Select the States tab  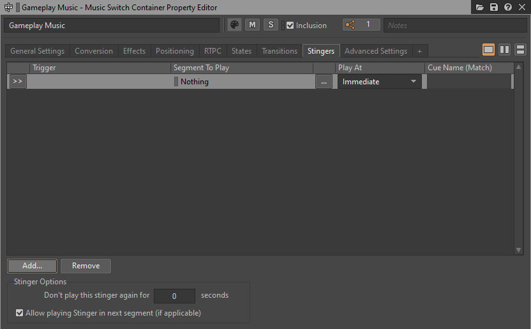coord(241,51)
